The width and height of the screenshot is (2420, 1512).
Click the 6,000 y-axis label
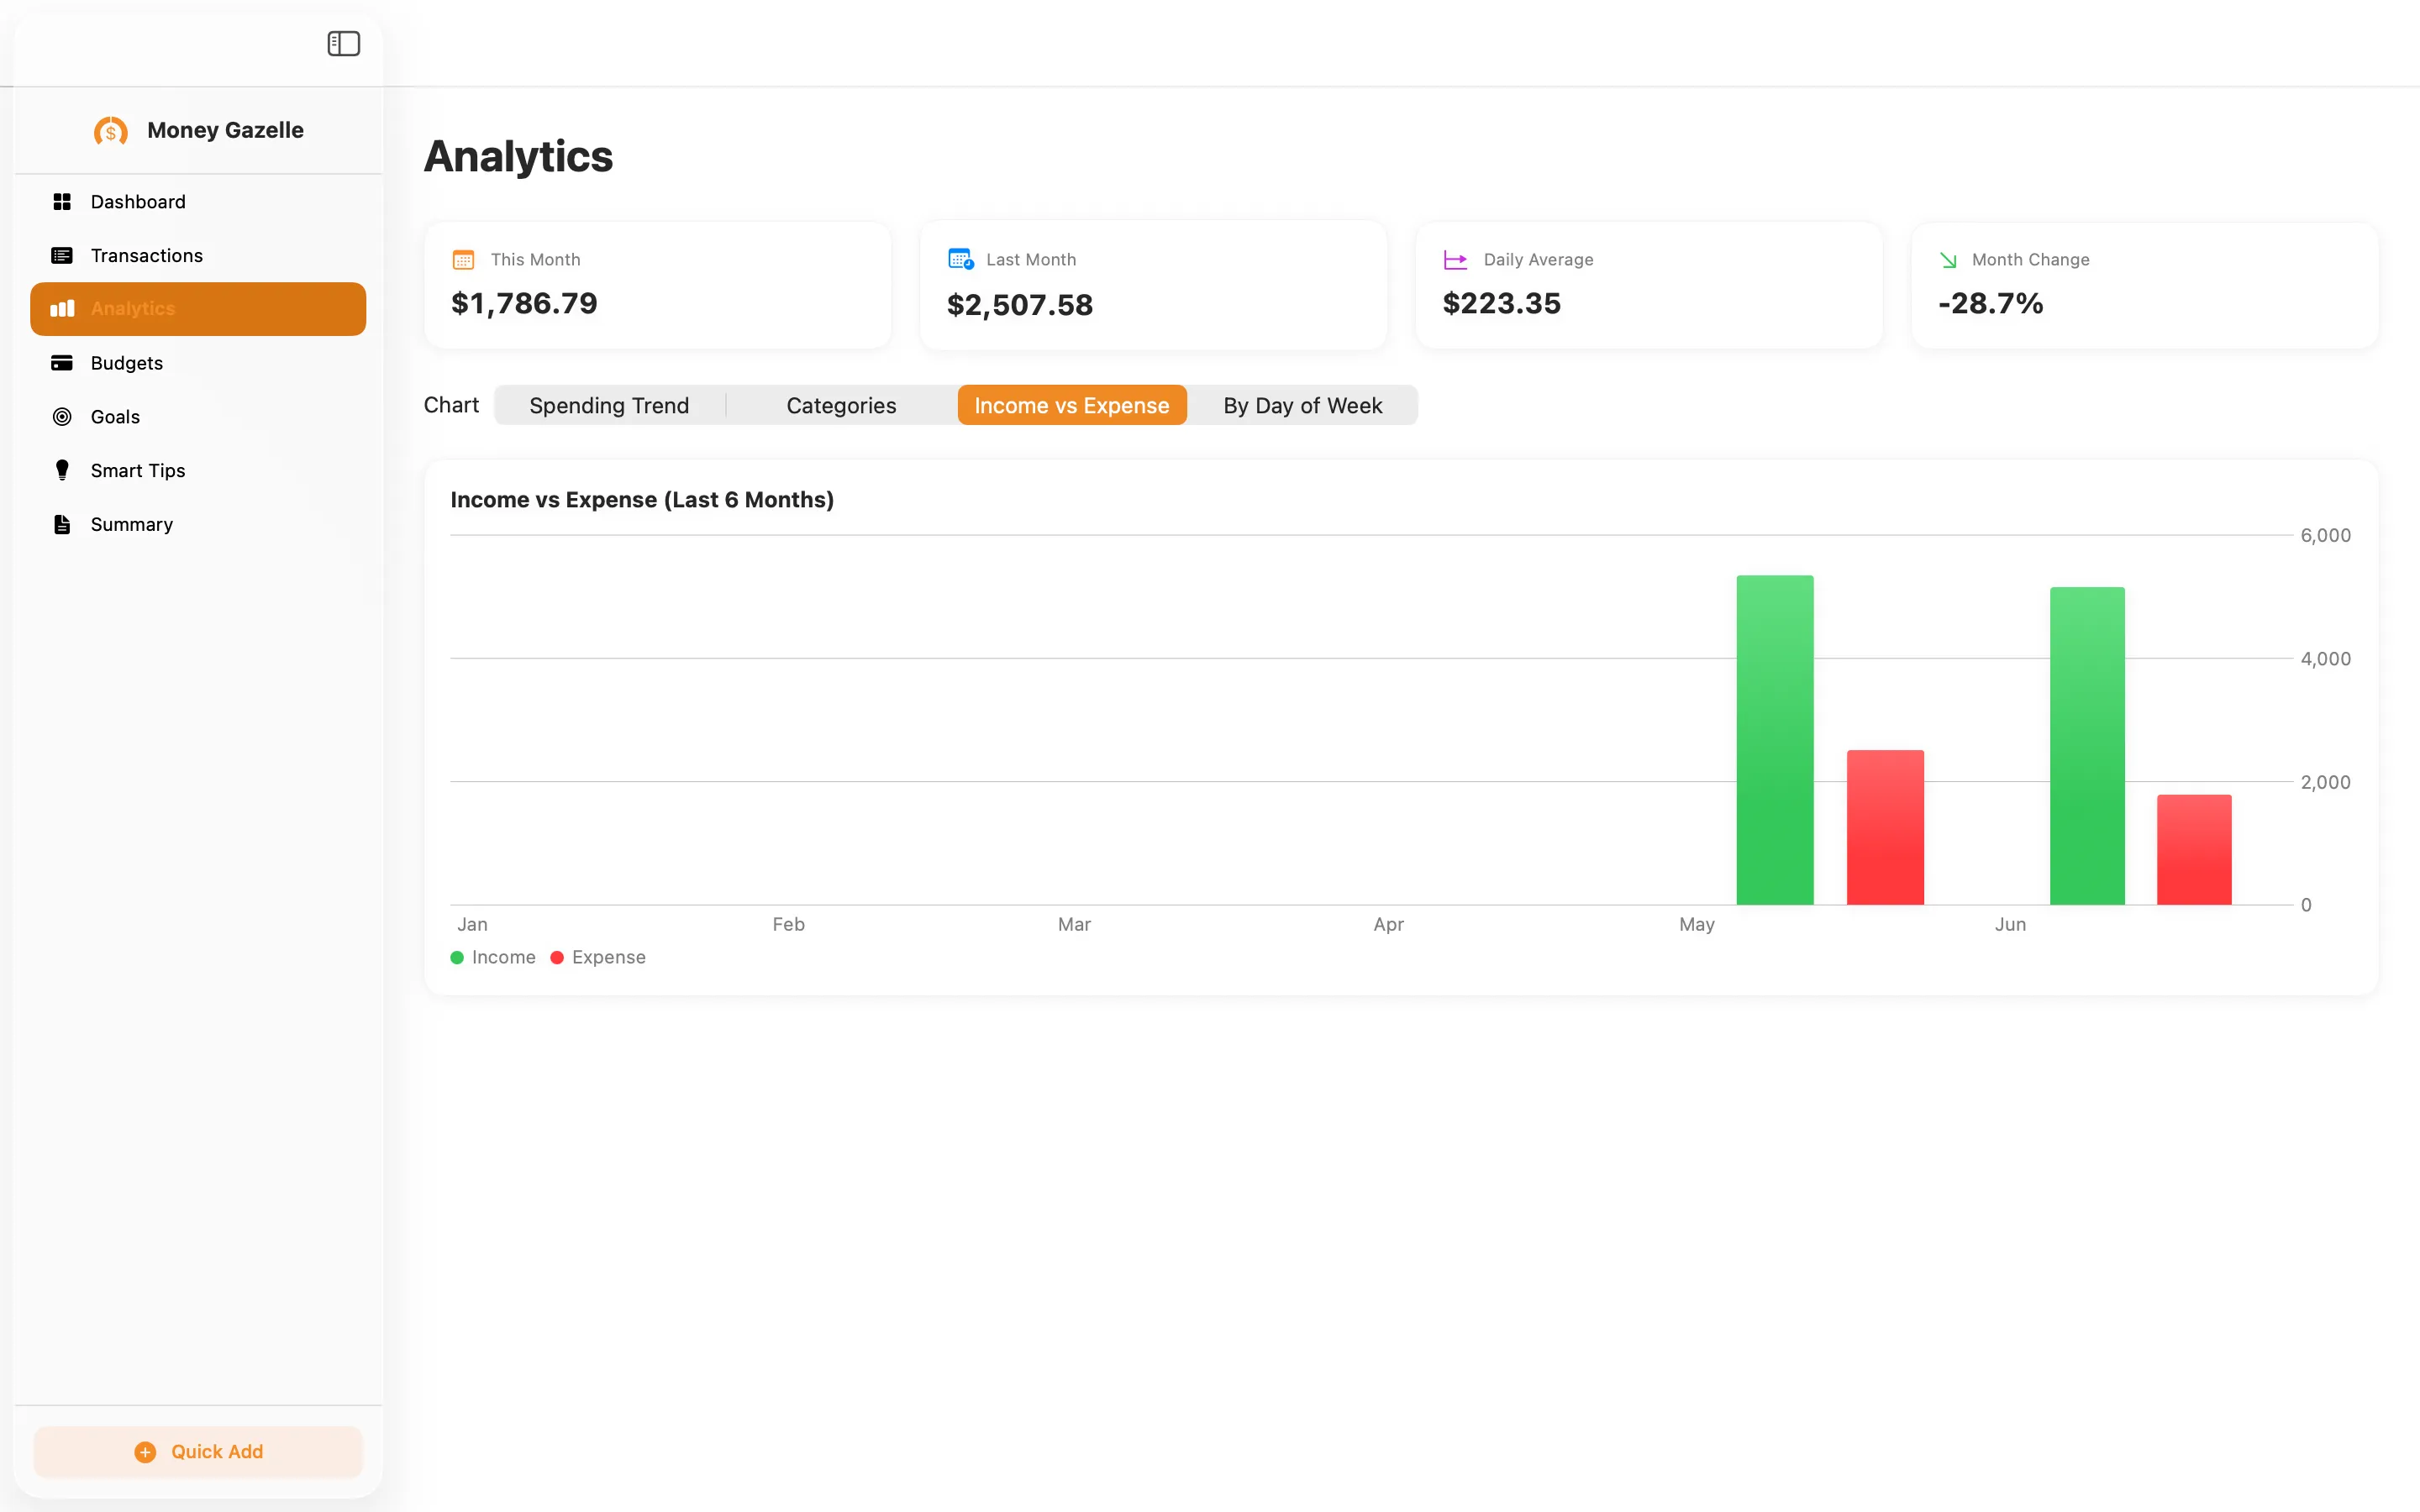click(2325, 536)
